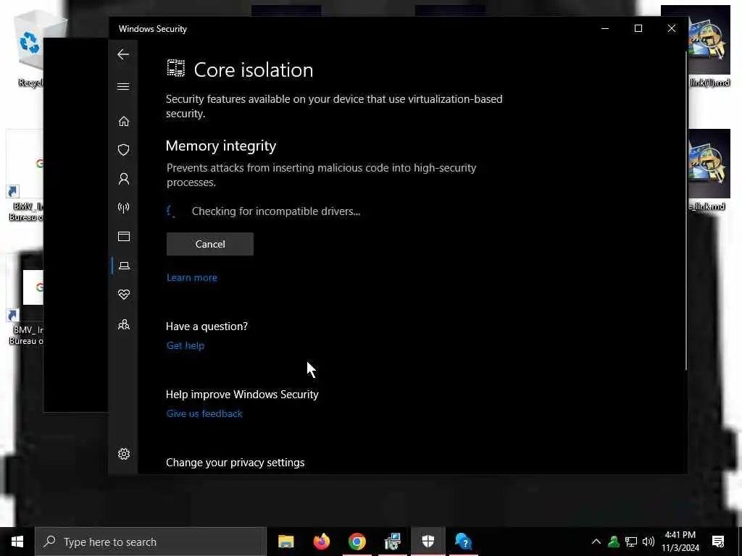Open the Settings gear in the sidebar
742x556 pixels.
tap(123, 454)
